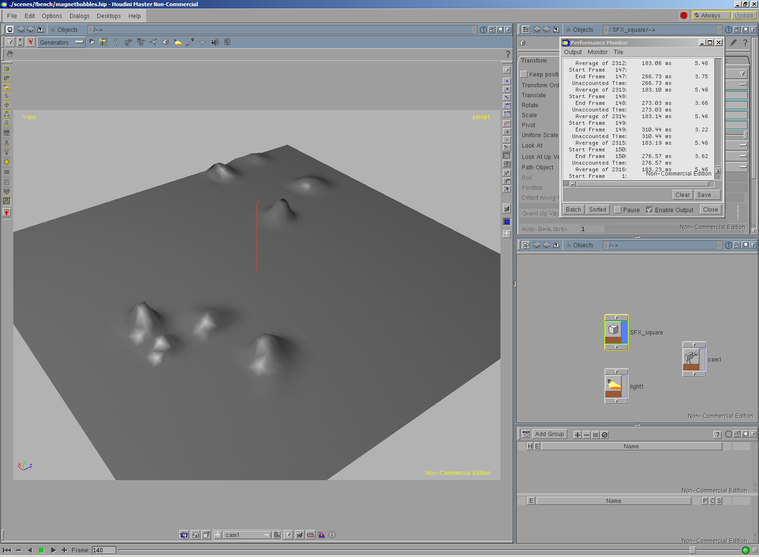The width and height of the screenshot is (759, 557).
Task: Click the home view icon below viewport
Action: pos(195,535)
